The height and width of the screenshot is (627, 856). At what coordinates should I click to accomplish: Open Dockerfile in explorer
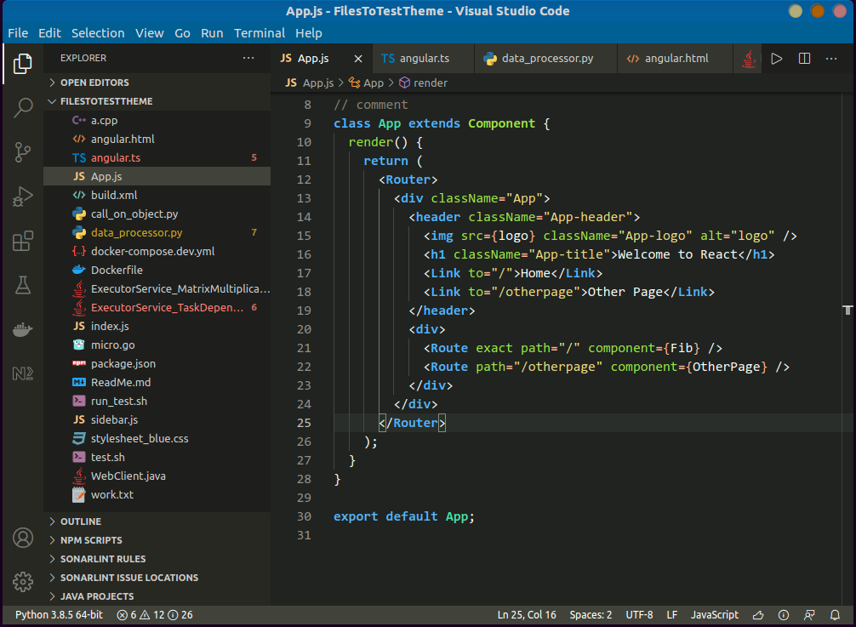pos(157,271)
